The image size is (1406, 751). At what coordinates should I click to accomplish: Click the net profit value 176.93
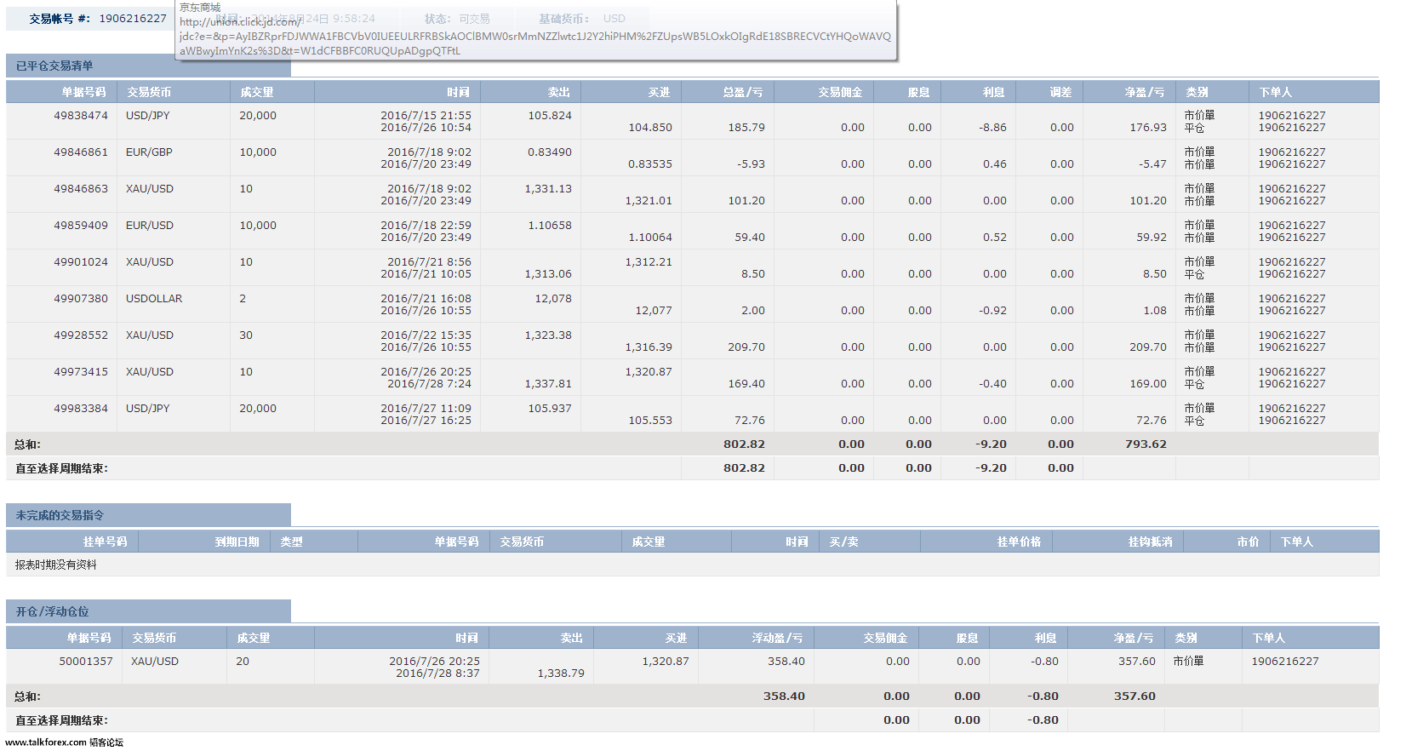[1148, 128]
